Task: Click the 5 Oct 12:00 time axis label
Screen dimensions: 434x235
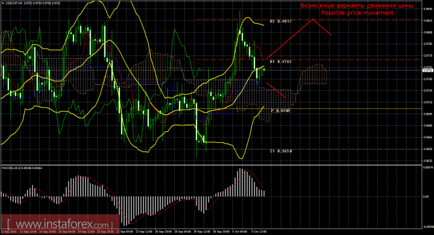Action: (x=258, y=231)
